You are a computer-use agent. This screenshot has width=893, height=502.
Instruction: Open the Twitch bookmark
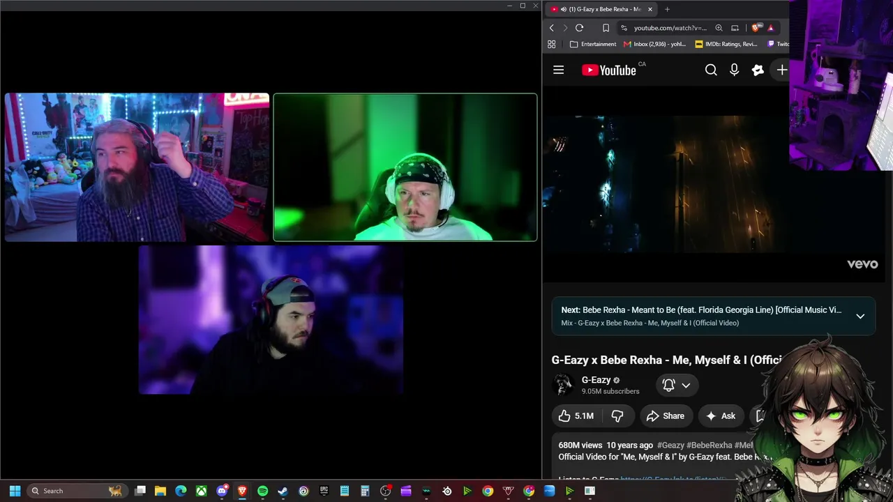coord(779,44)
